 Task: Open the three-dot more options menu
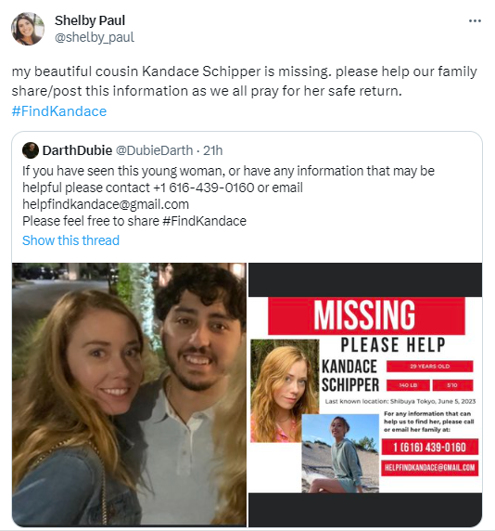tap(475, 21)
